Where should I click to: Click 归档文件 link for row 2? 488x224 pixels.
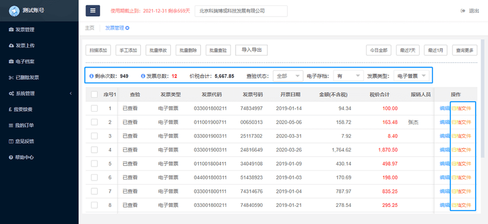(x=461, y=122)
